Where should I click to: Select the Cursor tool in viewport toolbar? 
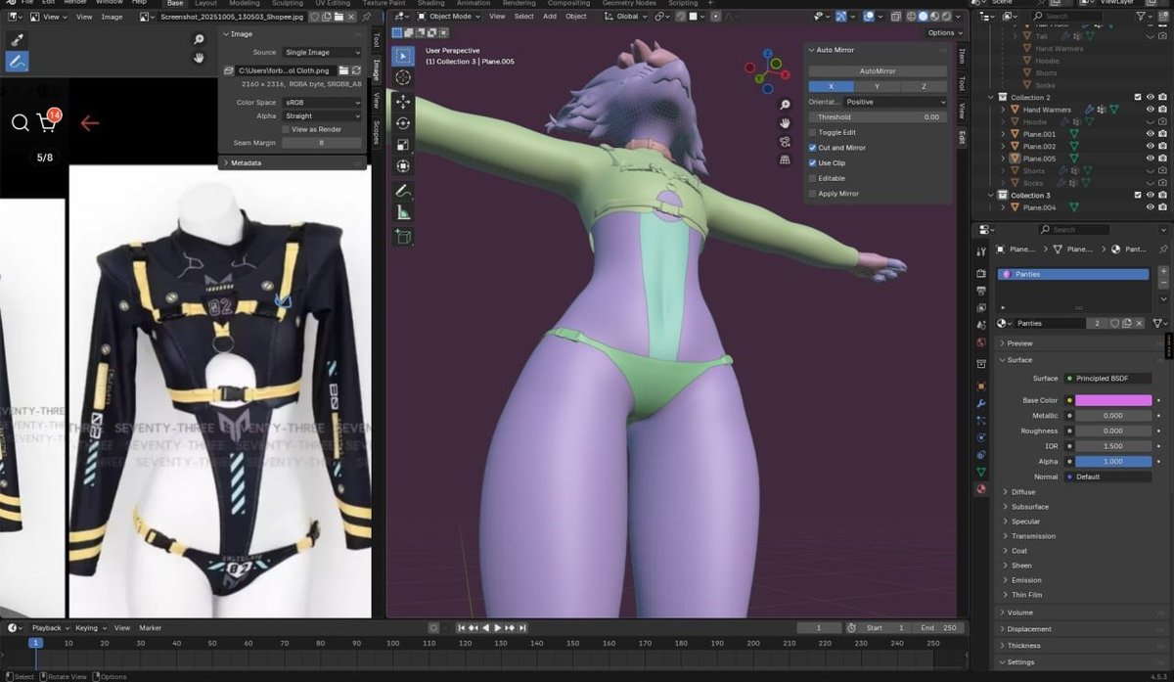coord(403,78)
